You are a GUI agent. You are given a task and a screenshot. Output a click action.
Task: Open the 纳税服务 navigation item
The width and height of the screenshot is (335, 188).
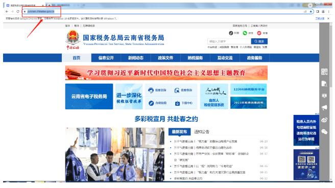195,58
